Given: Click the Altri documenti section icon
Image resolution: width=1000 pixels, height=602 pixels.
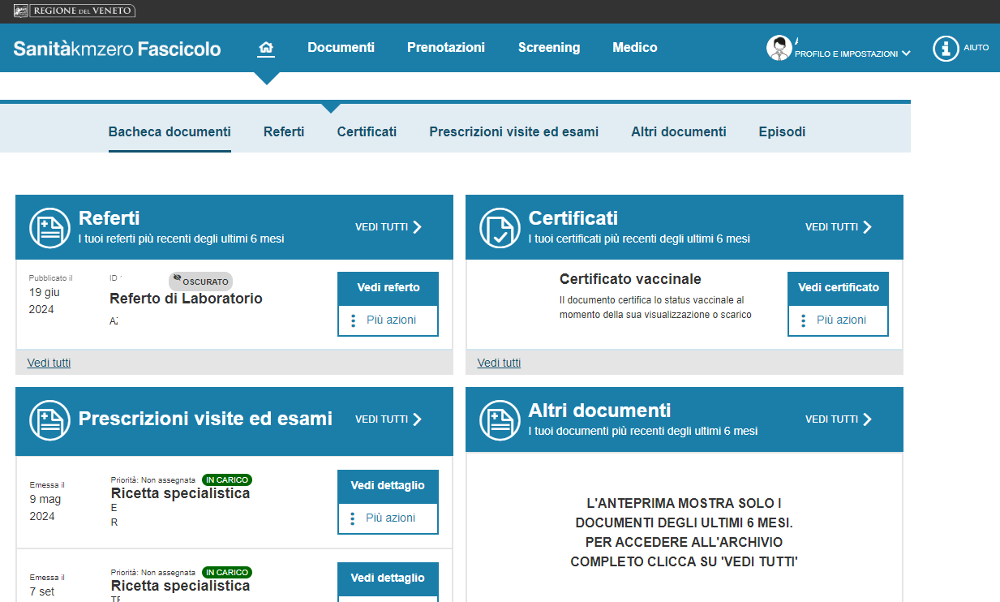Looking at the screenshot, I should (500, 420).
